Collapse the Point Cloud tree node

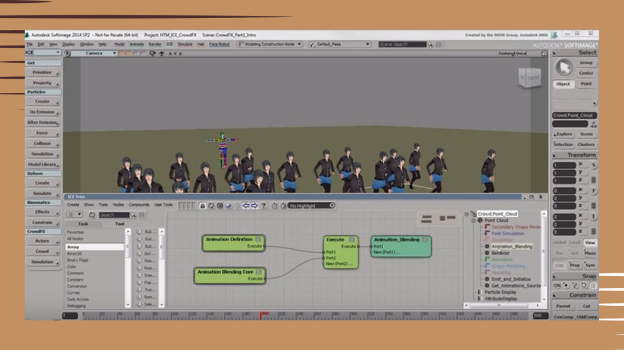(x=473, y=220)
